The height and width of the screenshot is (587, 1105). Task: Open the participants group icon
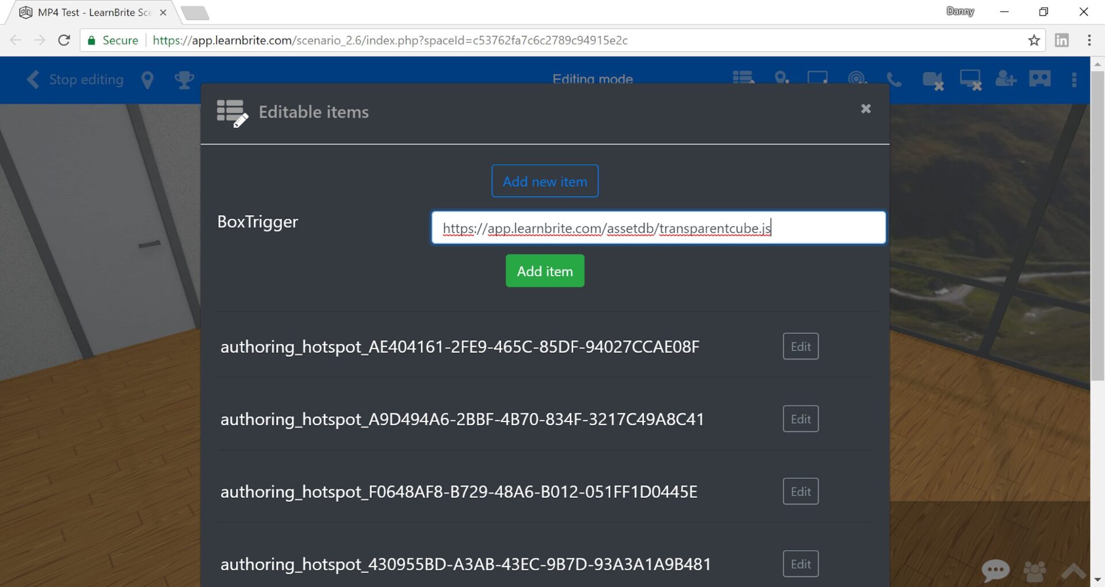pos(1035,571)
